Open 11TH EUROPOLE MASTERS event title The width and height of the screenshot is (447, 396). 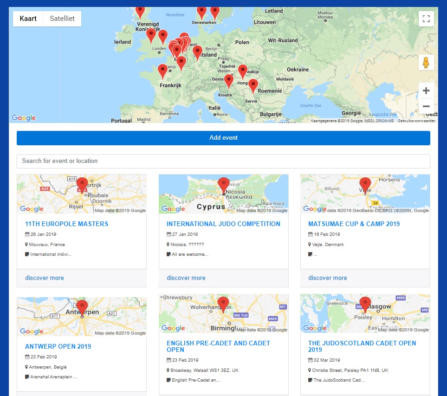click(x=67, y=224)
